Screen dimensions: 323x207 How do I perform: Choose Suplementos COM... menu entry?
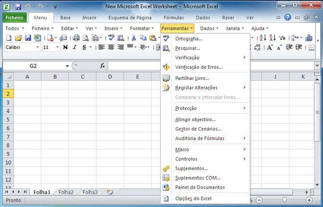click(206, 178)
